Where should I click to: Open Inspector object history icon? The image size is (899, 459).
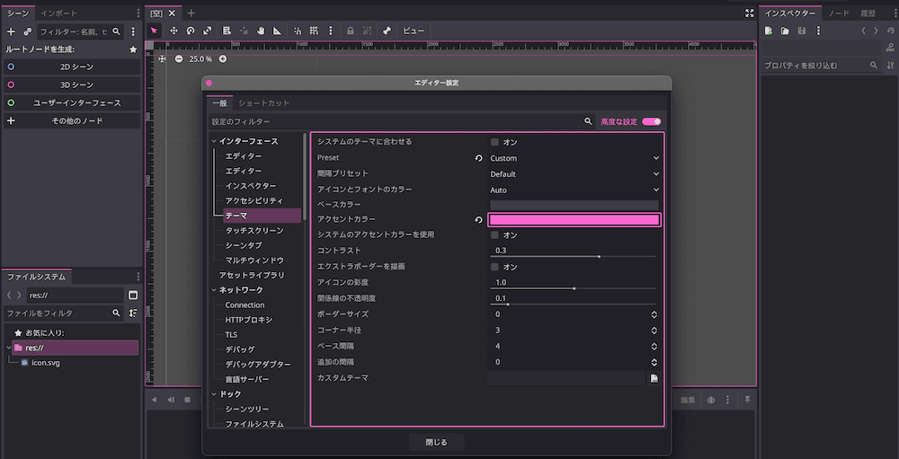coord(890,31)
